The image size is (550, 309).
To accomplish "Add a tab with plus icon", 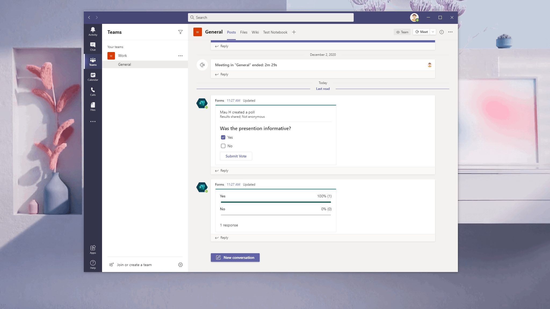I will coord(294,32).
